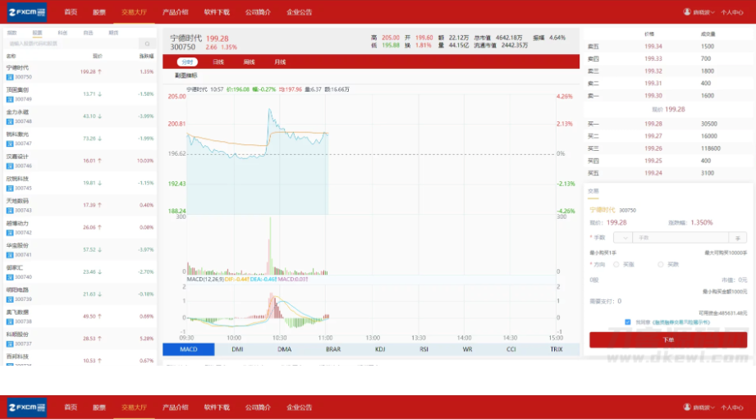Open 企业公告 in the top navigation bar

[x=300, y=12]
